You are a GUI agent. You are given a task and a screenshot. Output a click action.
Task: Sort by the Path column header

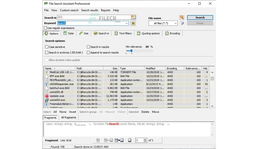[x=89, y=68]
